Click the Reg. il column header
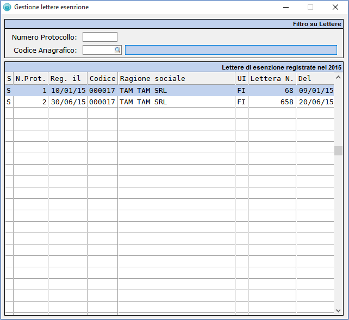The image size is (349, 320). pyautogui.click(x=67, y=79)
